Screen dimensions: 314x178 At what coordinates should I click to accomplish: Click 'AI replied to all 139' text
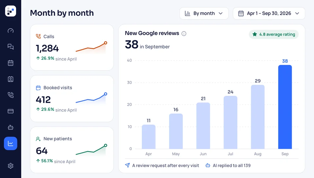click(232, 166)
